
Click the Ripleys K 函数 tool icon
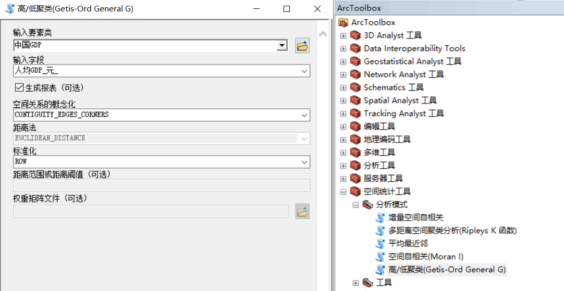380,231
